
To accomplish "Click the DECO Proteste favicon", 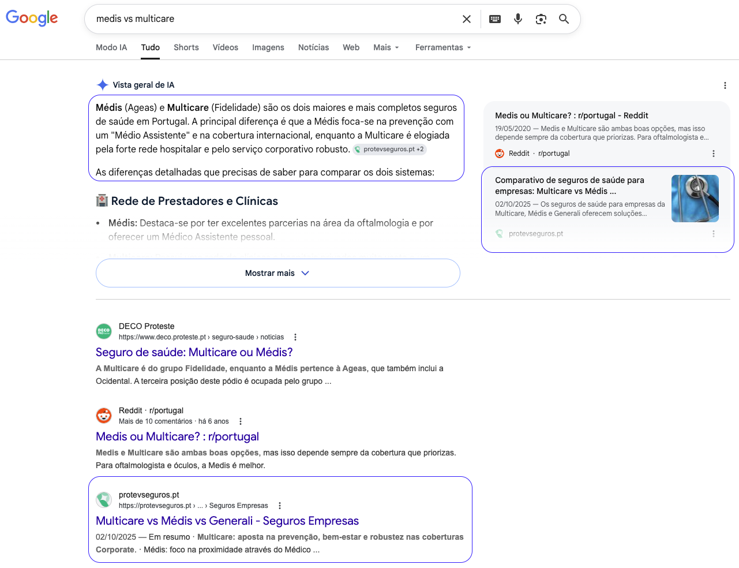I will (104, 331).
